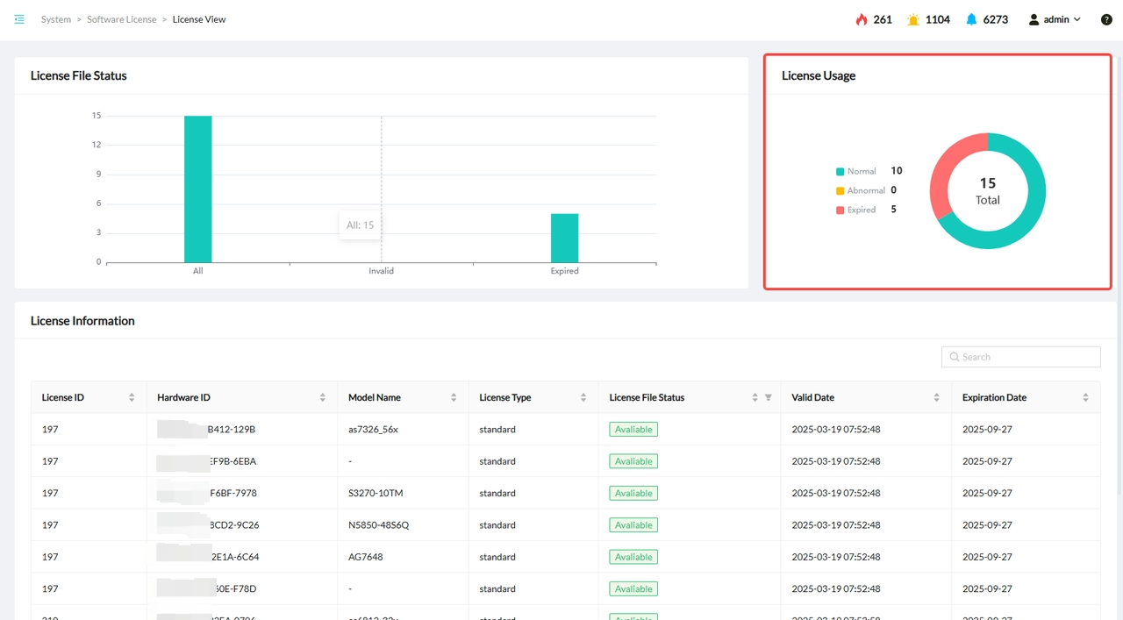
Task: Open the help question mark icon
Action: tap(1106, 19)
